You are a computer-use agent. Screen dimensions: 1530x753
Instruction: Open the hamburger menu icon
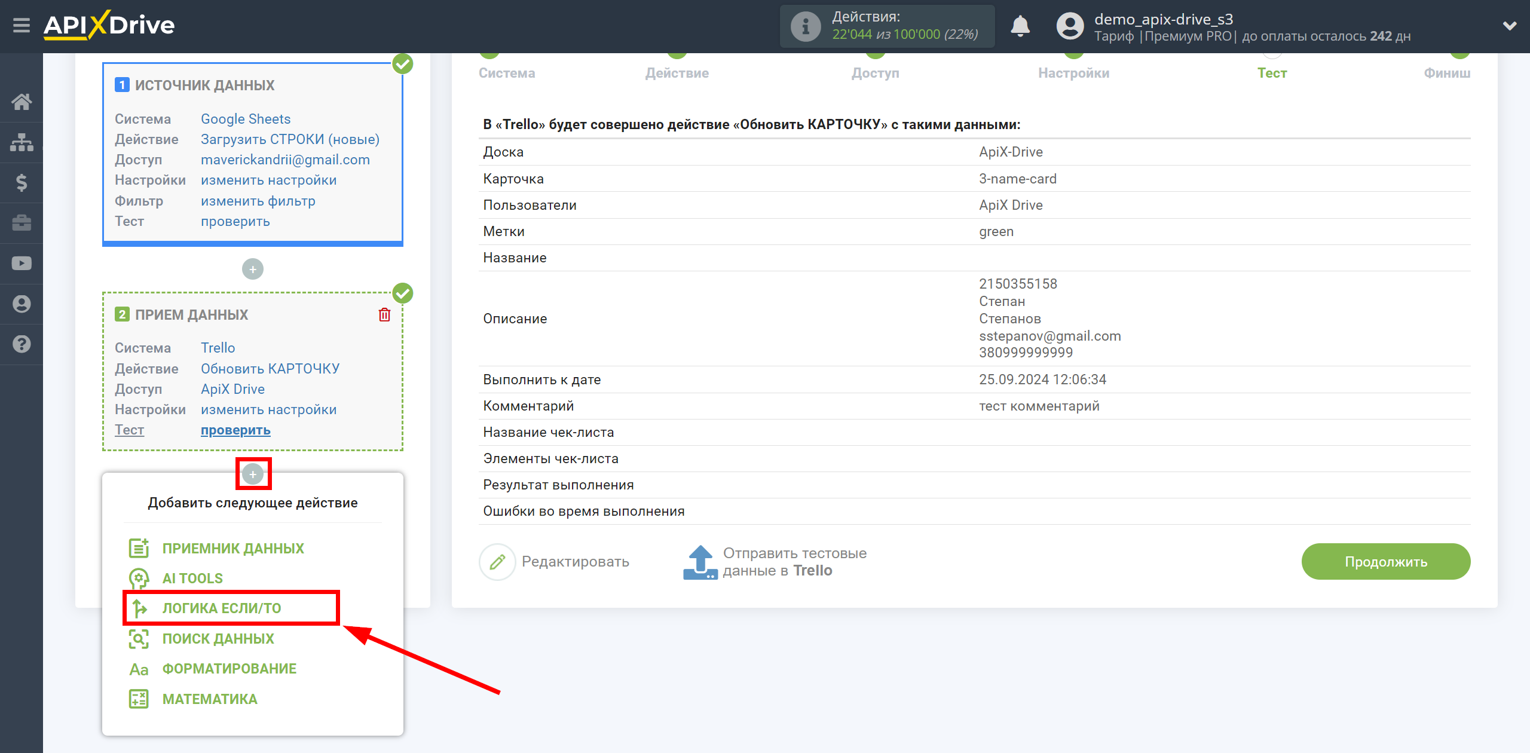pos(22,26)
